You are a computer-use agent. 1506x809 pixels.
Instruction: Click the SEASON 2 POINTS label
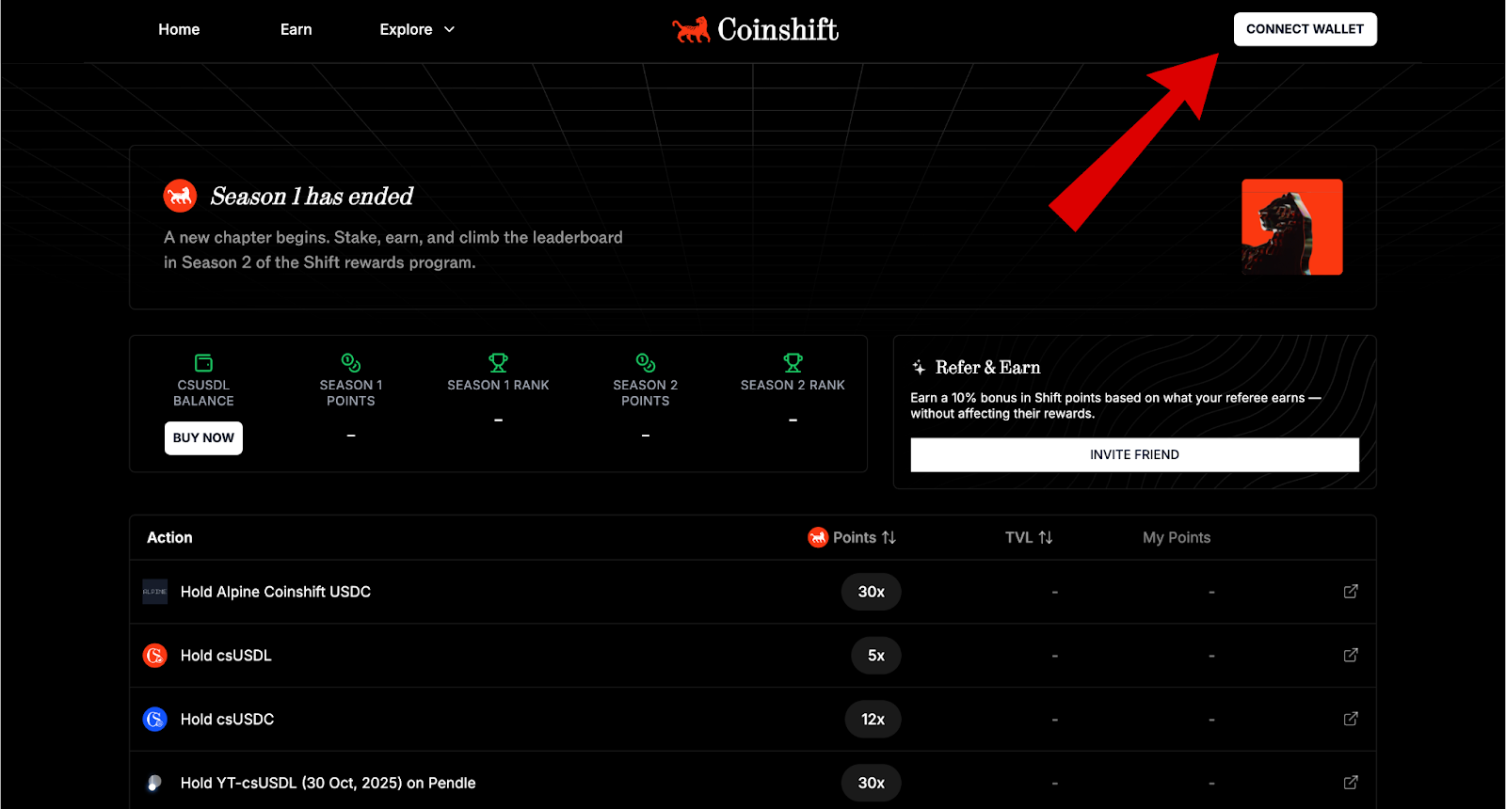tap(646, 393)
